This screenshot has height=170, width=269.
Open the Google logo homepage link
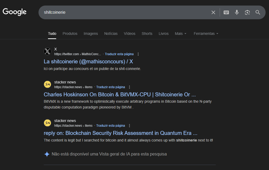pos(15,12)
